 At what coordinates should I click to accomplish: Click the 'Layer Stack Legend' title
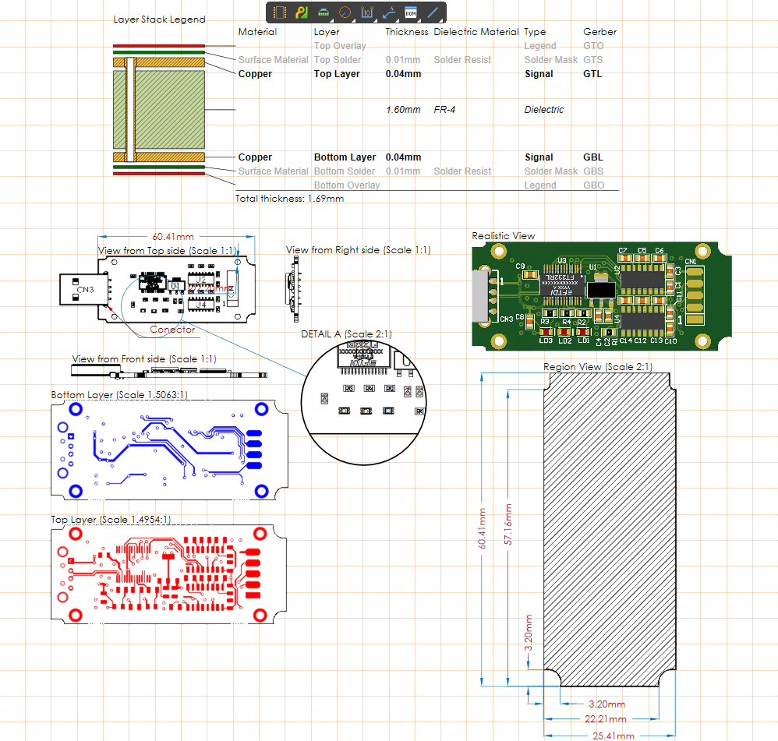point(159,19)
